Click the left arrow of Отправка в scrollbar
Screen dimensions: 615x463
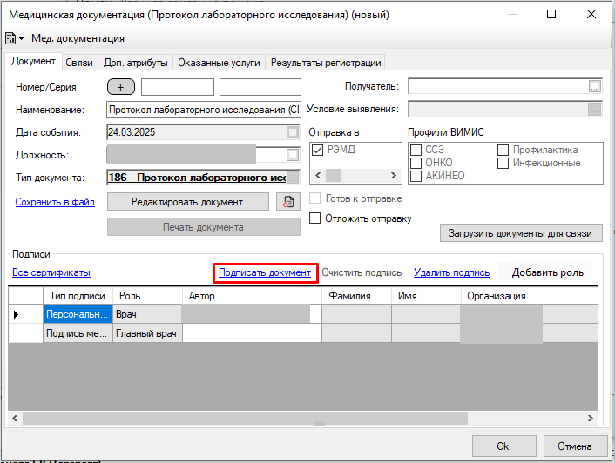coord(318,176)
